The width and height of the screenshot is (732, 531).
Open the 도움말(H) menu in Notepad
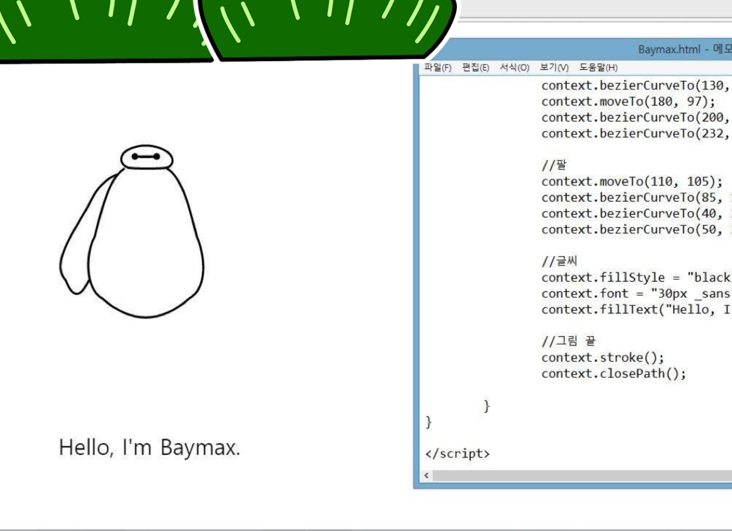click(x=598, y=68)
